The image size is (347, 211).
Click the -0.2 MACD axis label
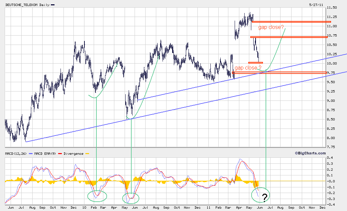pos(331,193)
